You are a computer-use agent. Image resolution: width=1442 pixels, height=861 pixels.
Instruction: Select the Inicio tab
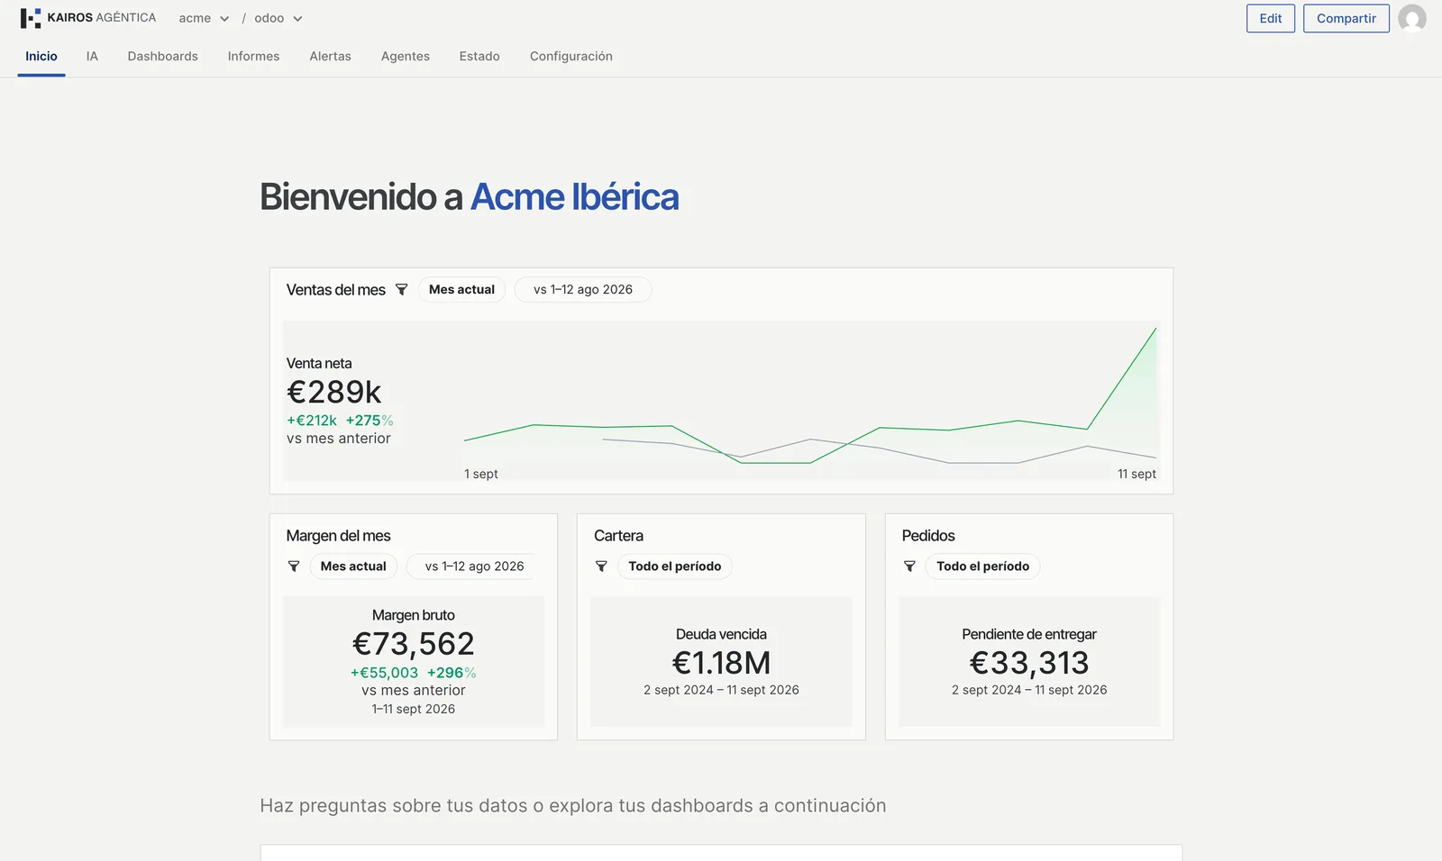(x=41, y=57)
